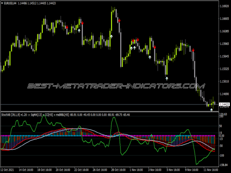Select the red sell arrow at 3 Nov 16:00
Viewport: 231px width, 173px height.
coord(155,47)
